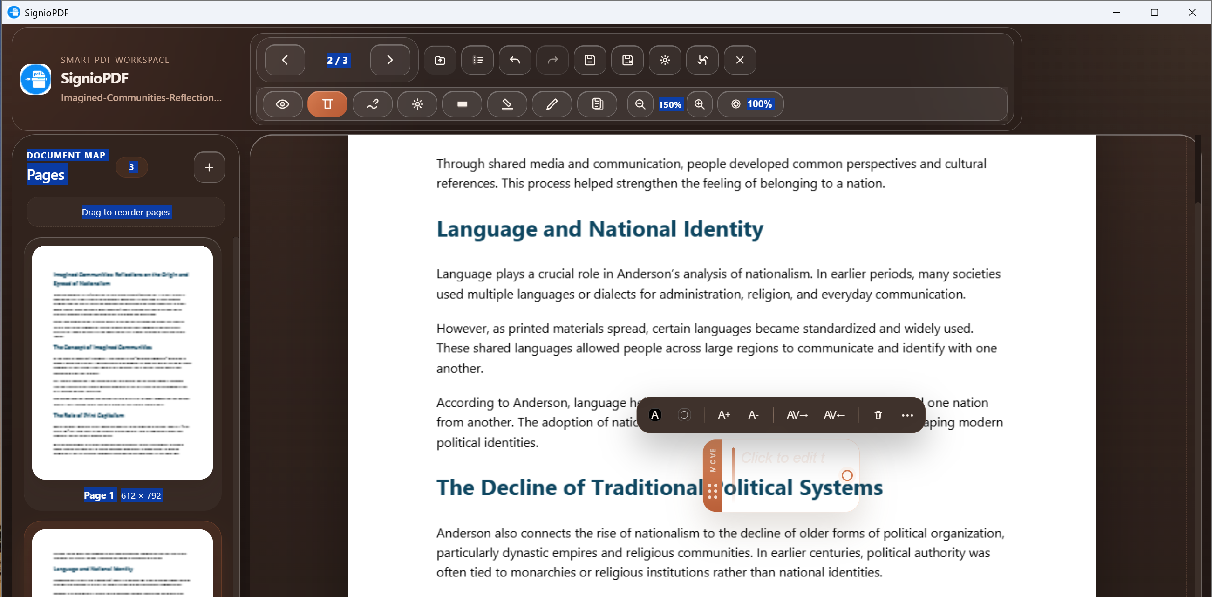Undo the last edit

point(514,60)
